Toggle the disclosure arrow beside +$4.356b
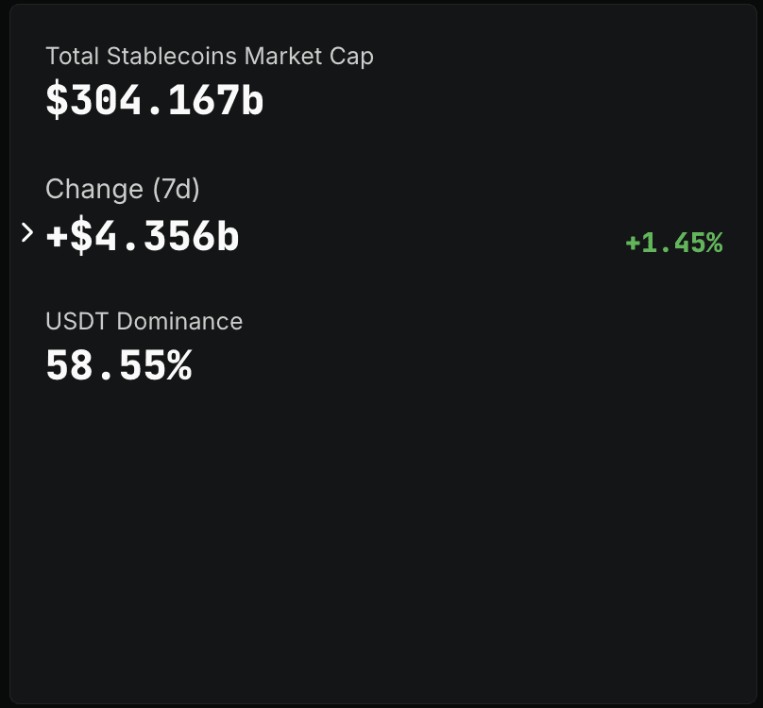This screenshot has width=763, height=708. click(26, 232)
